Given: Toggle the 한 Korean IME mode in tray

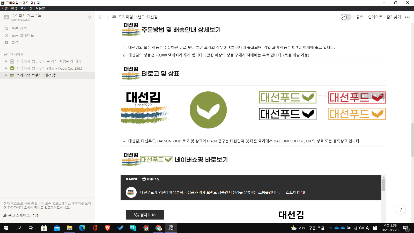Looking at the screenshot, I should click(x=375, y=228).
